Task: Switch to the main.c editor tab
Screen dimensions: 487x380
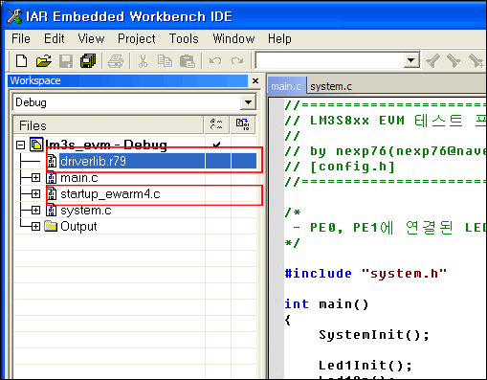Action: pos(286,86)
